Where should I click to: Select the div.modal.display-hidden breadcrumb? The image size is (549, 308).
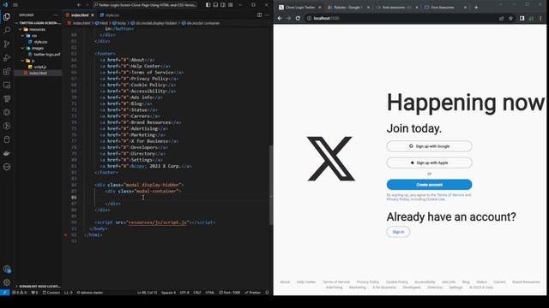point(154,23)
